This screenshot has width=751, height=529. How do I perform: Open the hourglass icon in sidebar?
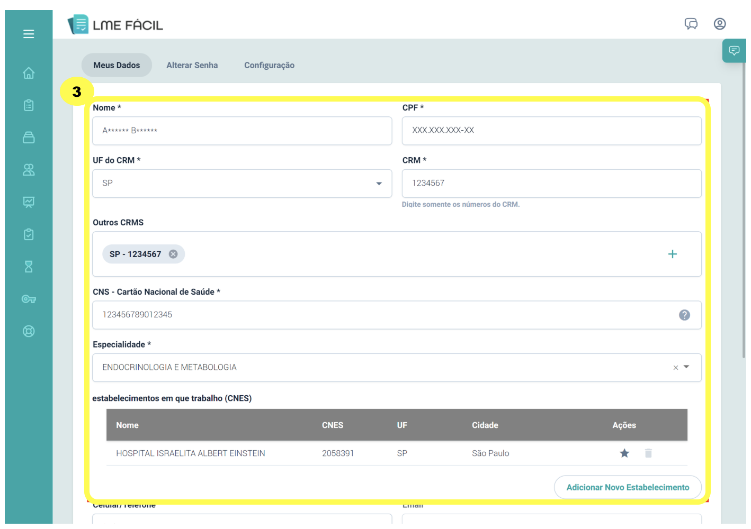[x=29, y=267]
